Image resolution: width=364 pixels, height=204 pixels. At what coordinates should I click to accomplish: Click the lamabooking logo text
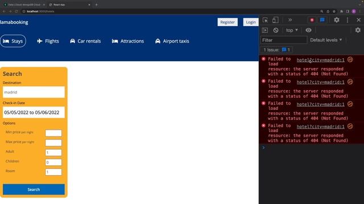pyautogui.click(x=14, y=22)
